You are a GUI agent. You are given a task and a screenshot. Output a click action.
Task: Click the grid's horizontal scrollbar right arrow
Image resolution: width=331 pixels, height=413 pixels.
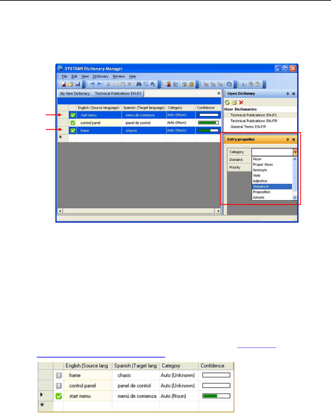(x=218, y=211)
